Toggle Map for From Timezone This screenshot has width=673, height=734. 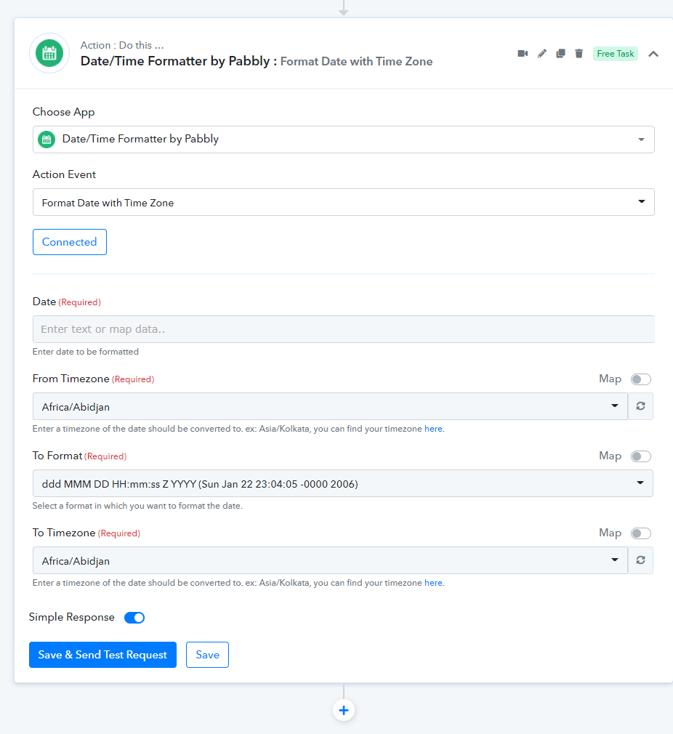641,379
